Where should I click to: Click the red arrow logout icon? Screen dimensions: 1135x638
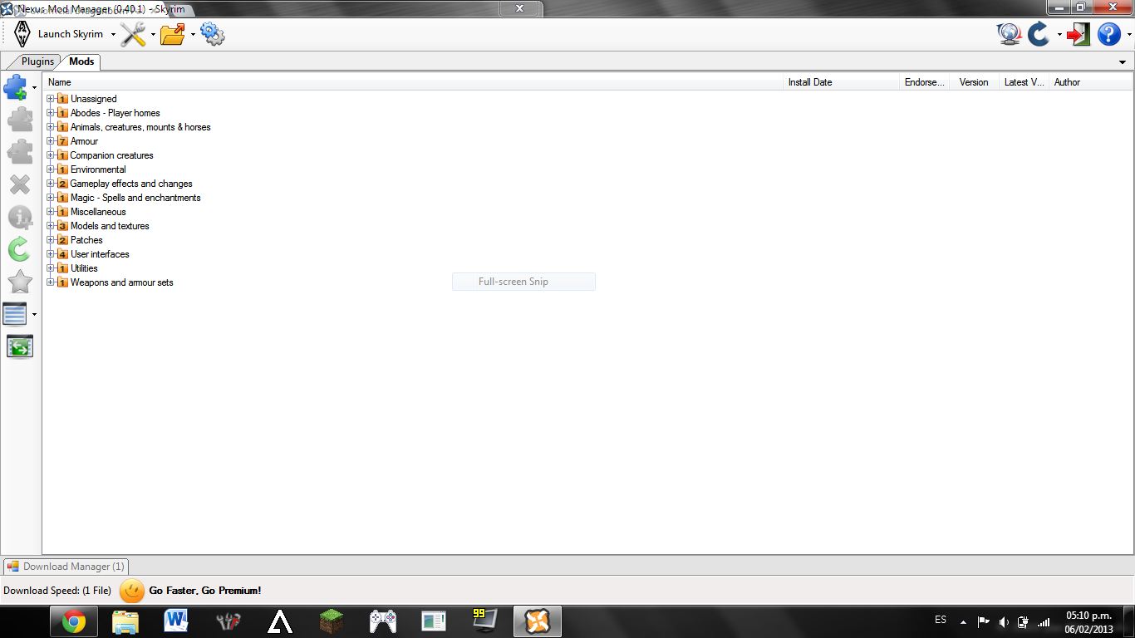pyautogui.click(x=1078, y=34)
